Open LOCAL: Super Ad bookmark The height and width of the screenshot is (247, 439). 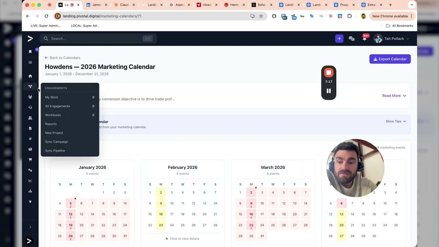coord(85,26)
